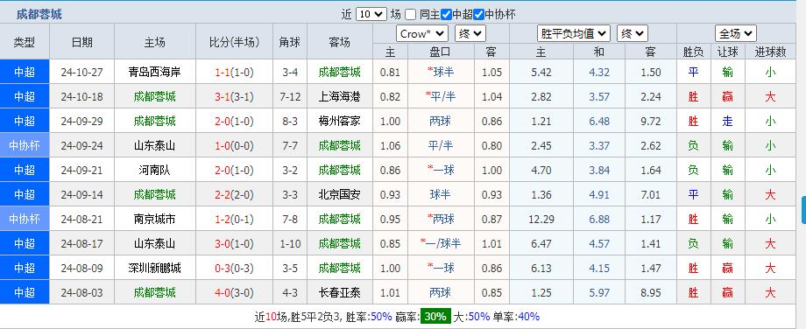Click the away odds value 8.95

coord(651,293)
